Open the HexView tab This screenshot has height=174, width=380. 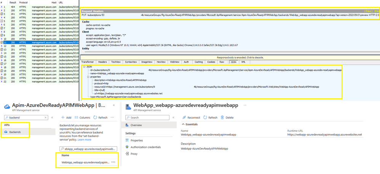coord(161,62)
